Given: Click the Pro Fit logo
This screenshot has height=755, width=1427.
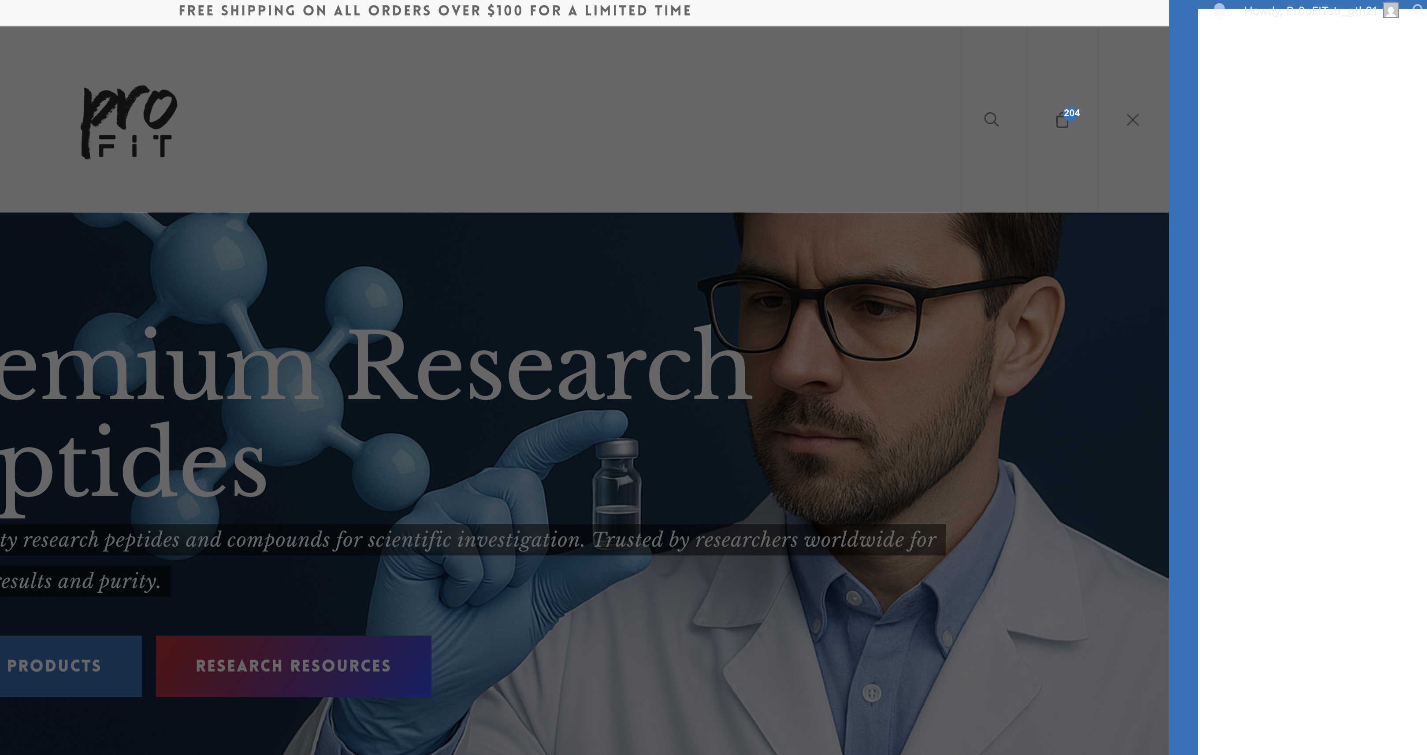Looking at the screenshot, I should coord(129,122).
